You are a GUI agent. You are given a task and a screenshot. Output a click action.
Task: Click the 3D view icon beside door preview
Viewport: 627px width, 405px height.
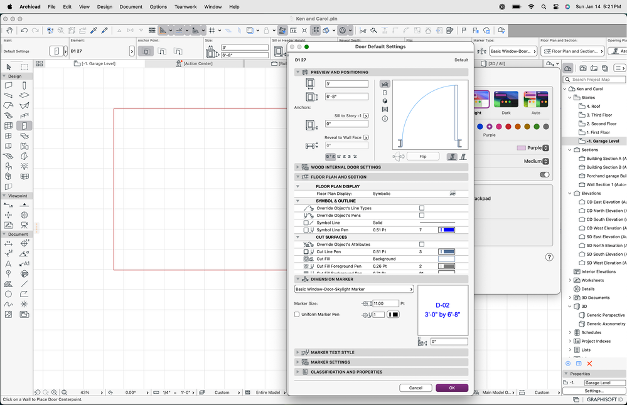coord(385,101)
